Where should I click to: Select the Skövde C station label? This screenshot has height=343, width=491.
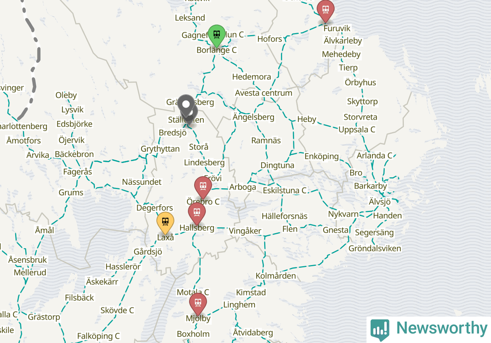[x=117, y=310]
